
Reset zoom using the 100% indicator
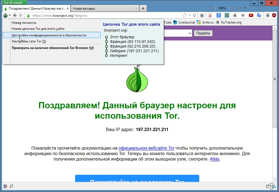pyautogui.click(x=222, y=8)
